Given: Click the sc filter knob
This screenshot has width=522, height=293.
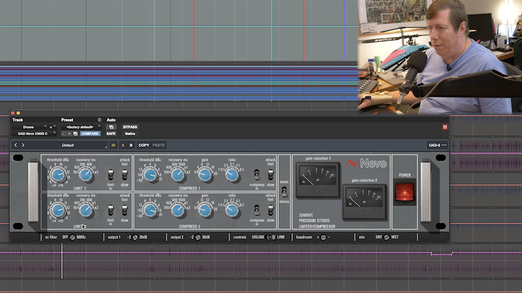Looking at the screenshot, I should (72, 237).
